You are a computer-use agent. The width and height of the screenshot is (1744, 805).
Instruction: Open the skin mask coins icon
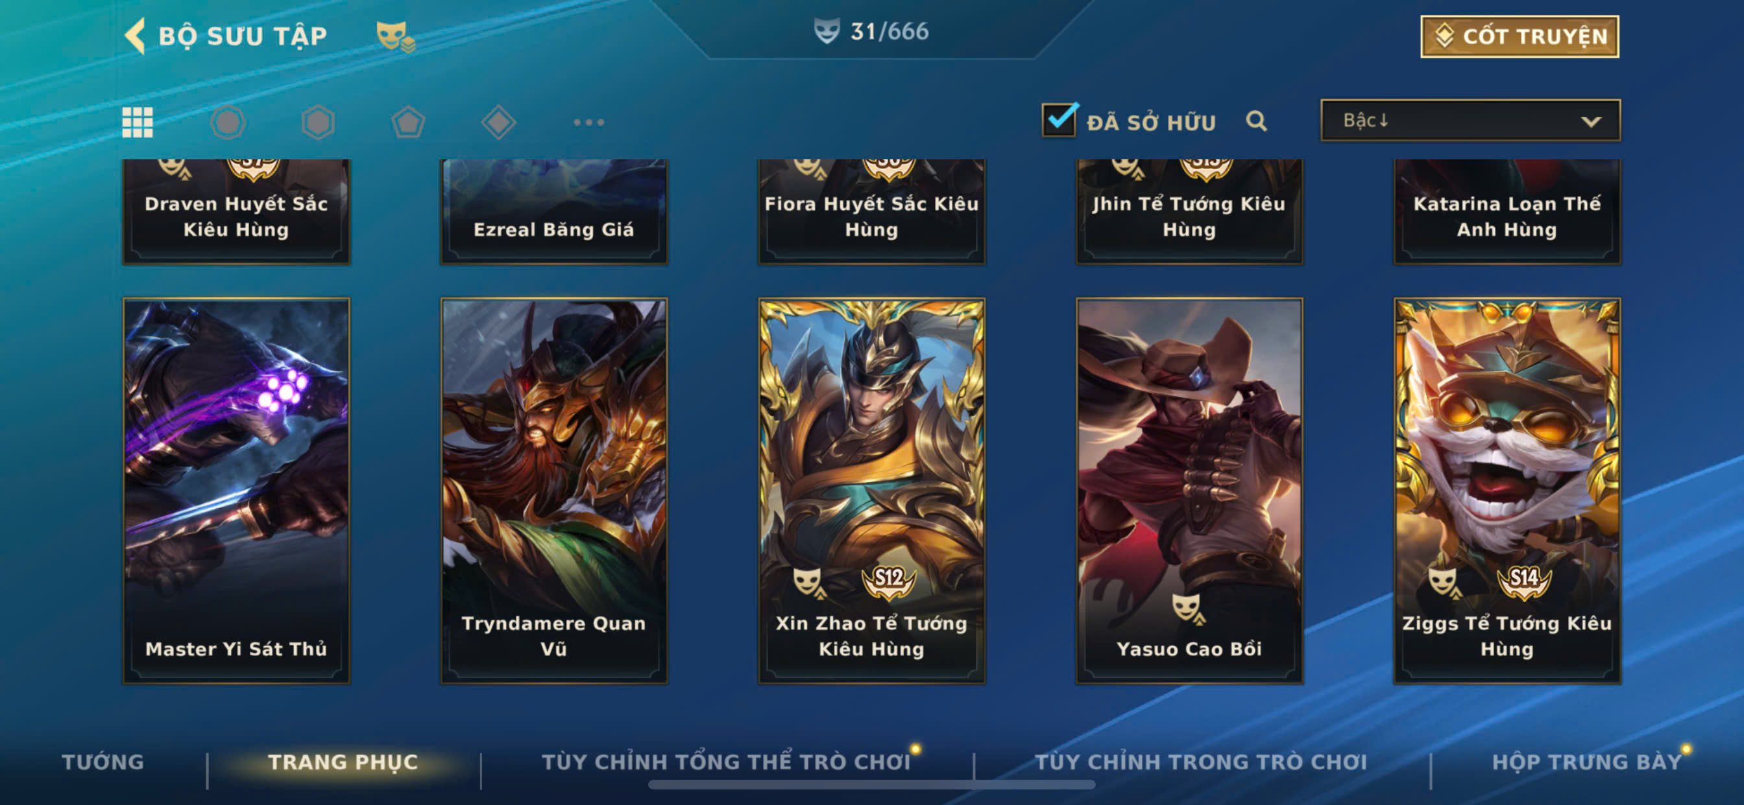pos(395,36)
